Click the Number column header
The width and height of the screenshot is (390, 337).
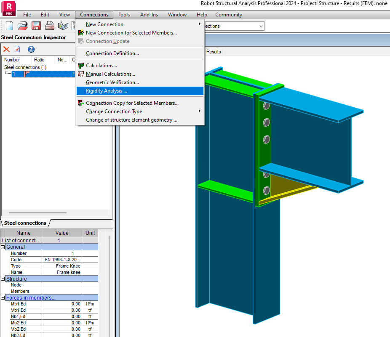click(12, 60)
